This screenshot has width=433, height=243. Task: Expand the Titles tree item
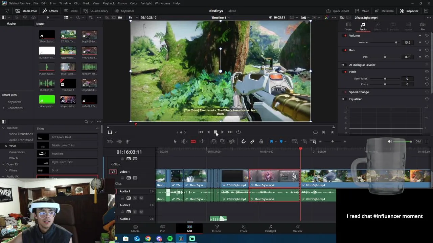pyautogui.click(x=6, y=146)
